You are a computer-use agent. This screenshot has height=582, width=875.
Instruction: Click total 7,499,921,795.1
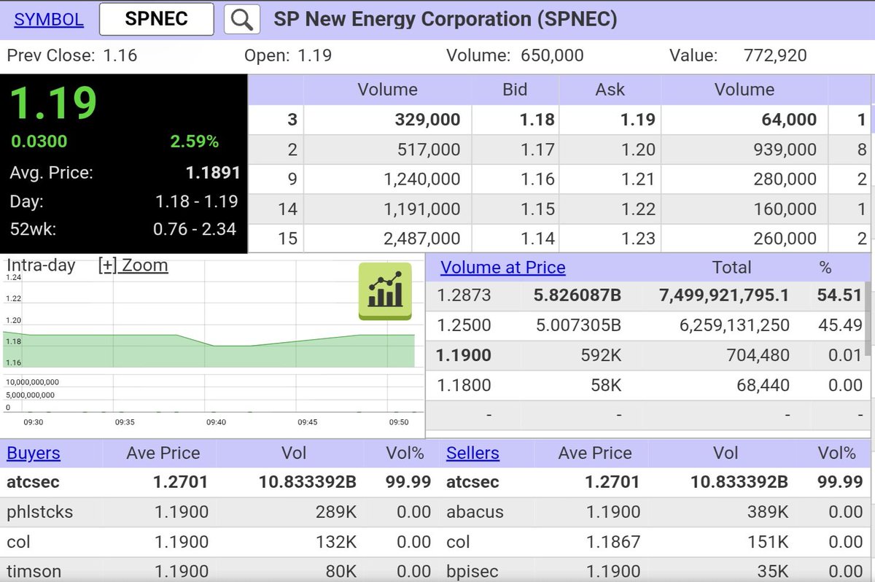(724, 296)
